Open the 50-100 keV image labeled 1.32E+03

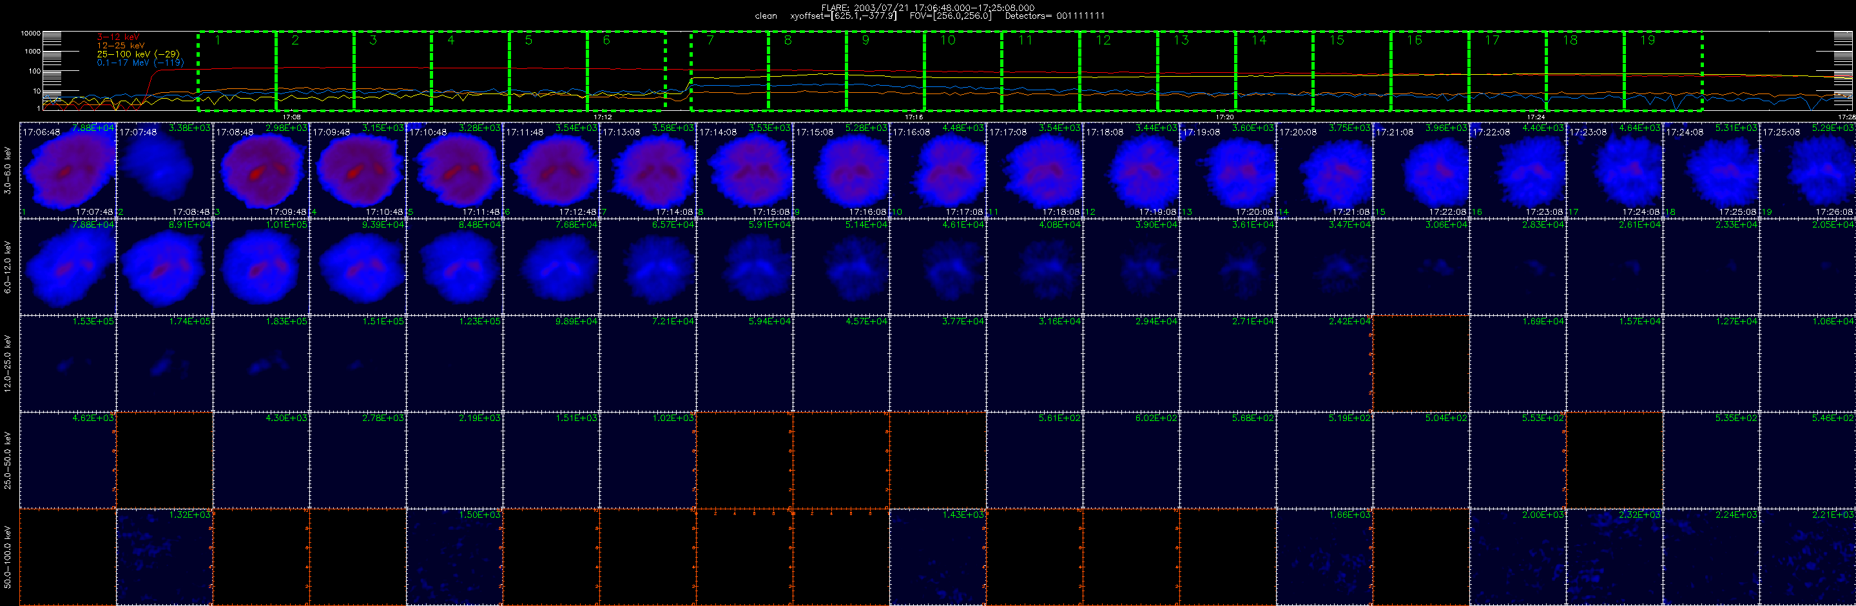point(165,557)
